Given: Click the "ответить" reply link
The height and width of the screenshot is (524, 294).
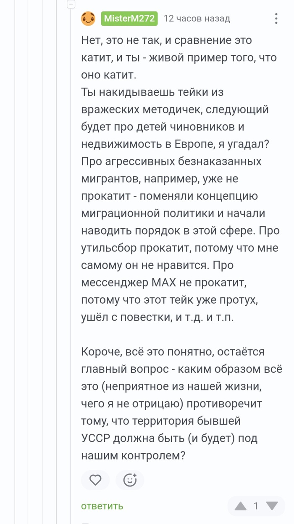Looking at the screenshot, I should coord(102,506).
